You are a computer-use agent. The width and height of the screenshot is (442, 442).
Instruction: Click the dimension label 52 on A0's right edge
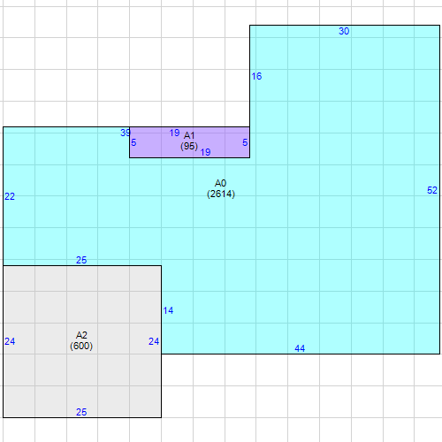click(x=432, y=190)
